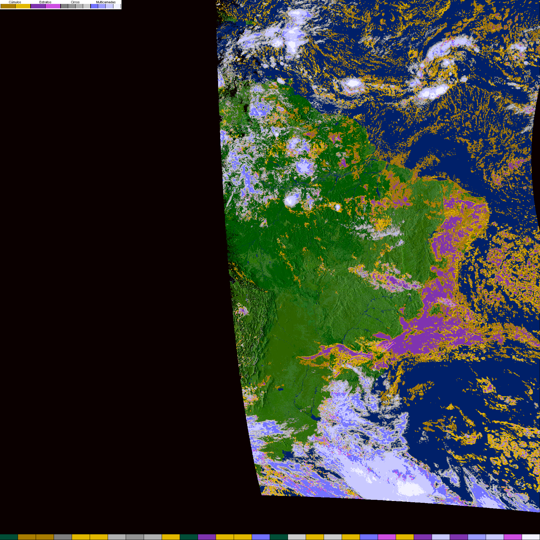
Task: Click the "Cúmulos" legend label
Action: pyautogui.click(x=15, y=2)
